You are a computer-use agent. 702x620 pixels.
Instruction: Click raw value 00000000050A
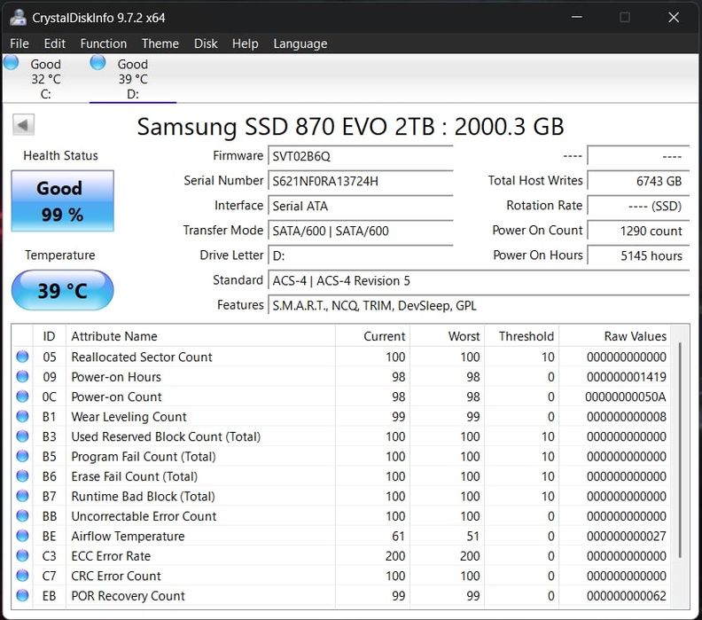626,396
